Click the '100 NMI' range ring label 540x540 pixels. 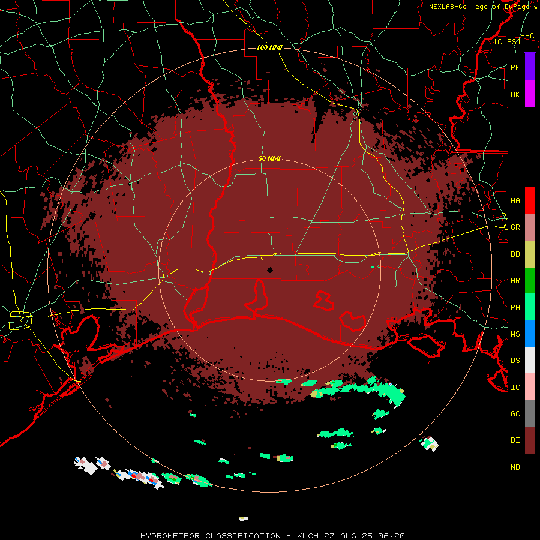coord(269,47)
